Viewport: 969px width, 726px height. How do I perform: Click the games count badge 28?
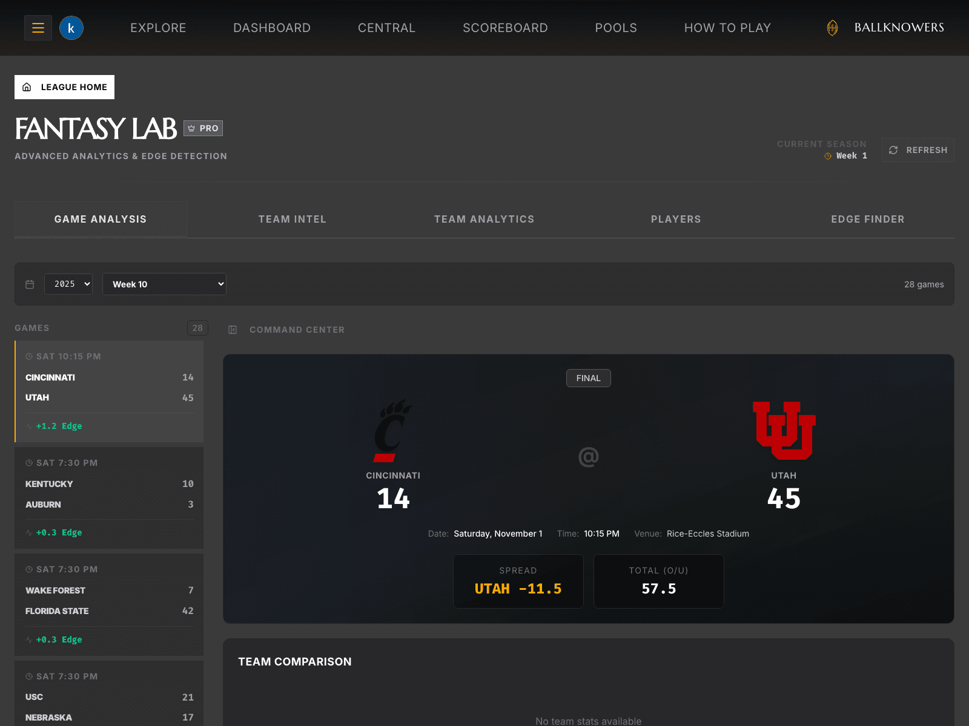(197, 328)
